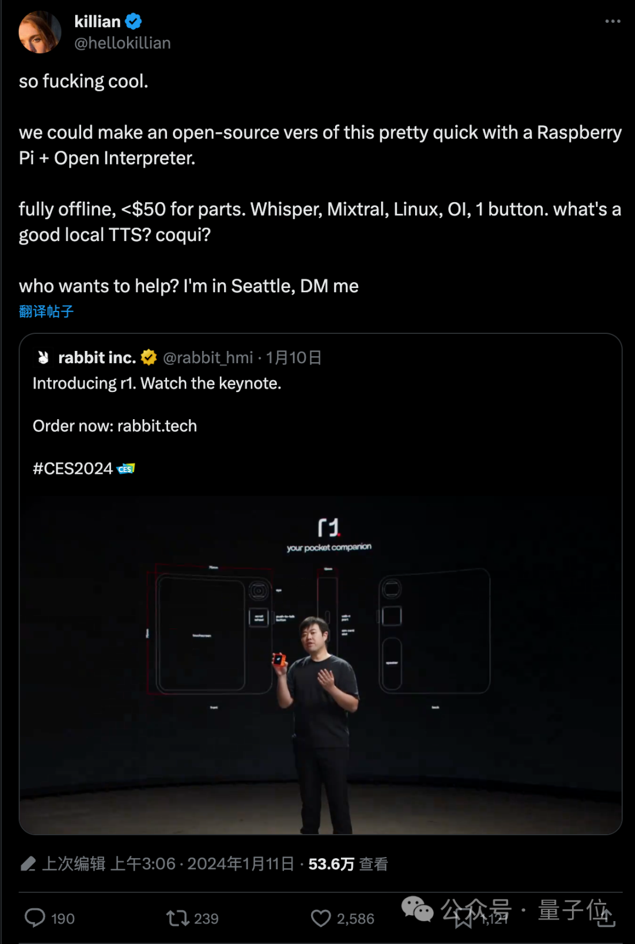Click rabbit inc.'s gold verified badge
The width and height of the screenshot is (635, 944).
tap(149, 357)
